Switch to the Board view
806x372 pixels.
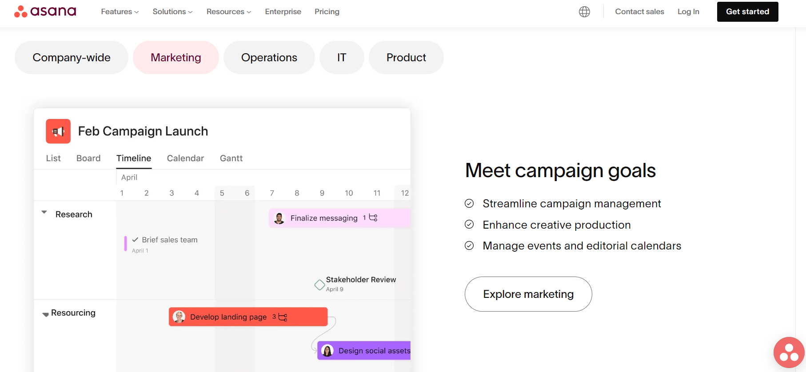(88, 158)
